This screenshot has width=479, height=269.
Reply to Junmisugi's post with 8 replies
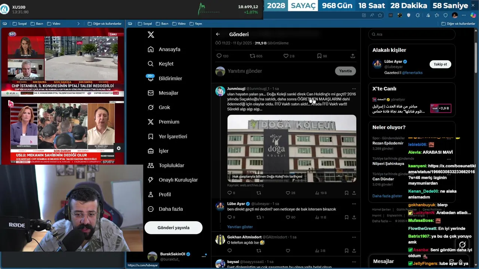tap(231, 193)
